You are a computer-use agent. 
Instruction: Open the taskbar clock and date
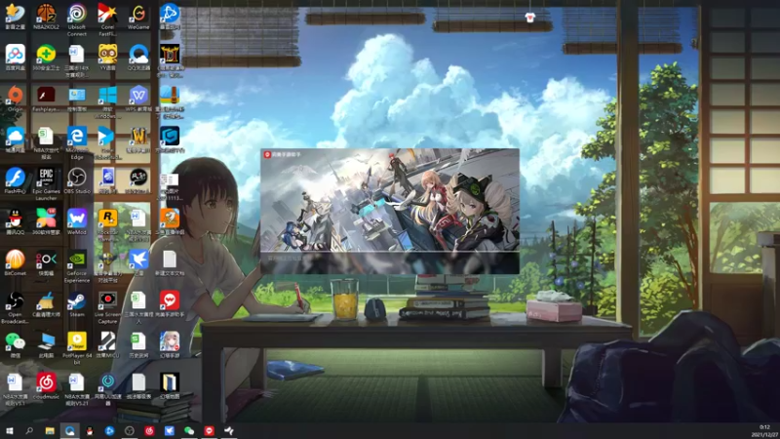(x=764, y=431)
